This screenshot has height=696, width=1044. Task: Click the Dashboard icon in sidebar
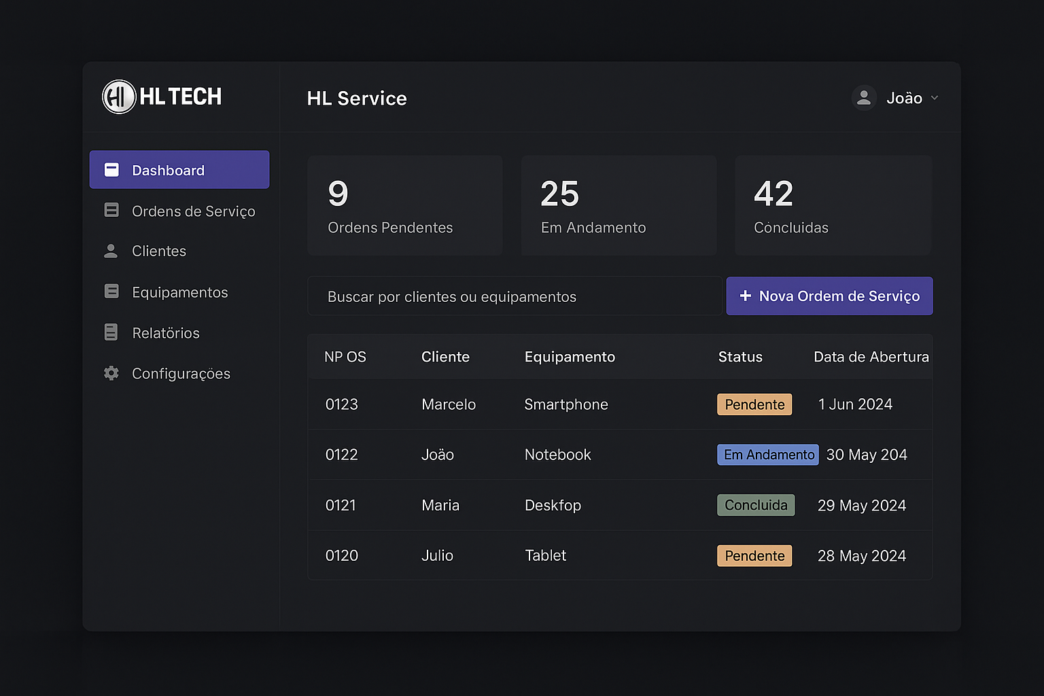click(x=111, y=170)
